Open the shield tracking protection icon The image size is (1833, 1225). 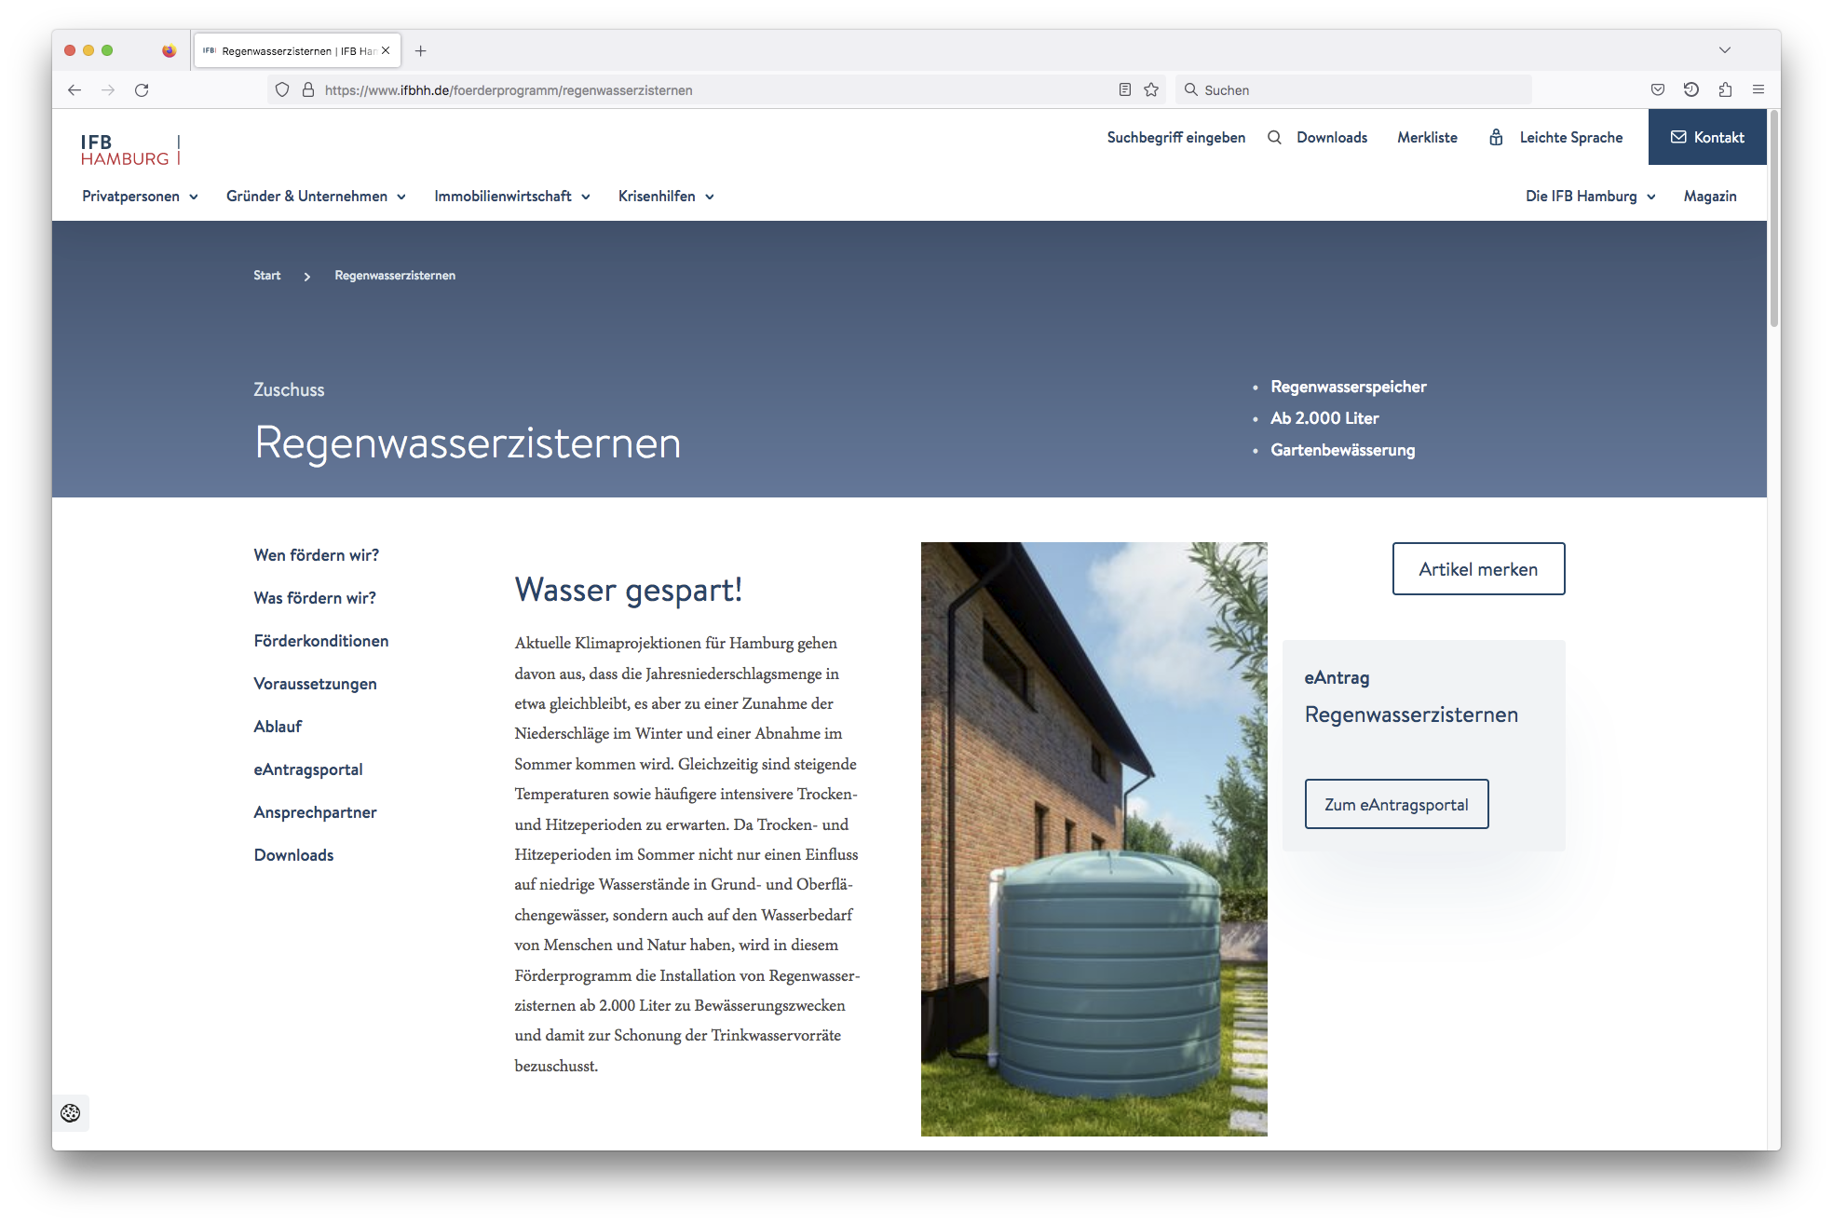click(x=282, y=90)
